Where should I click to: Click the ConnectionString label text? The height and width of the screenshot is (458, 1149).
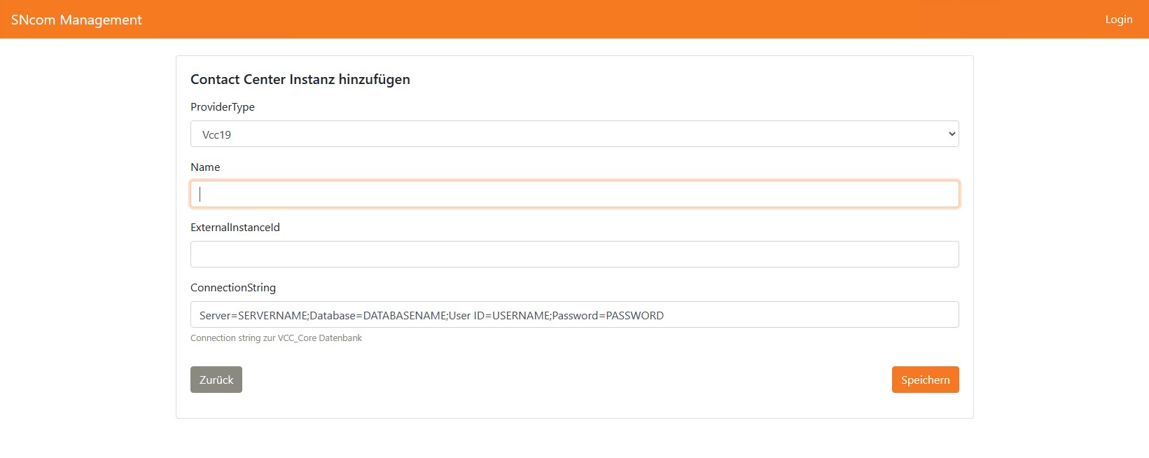[233, 288]
